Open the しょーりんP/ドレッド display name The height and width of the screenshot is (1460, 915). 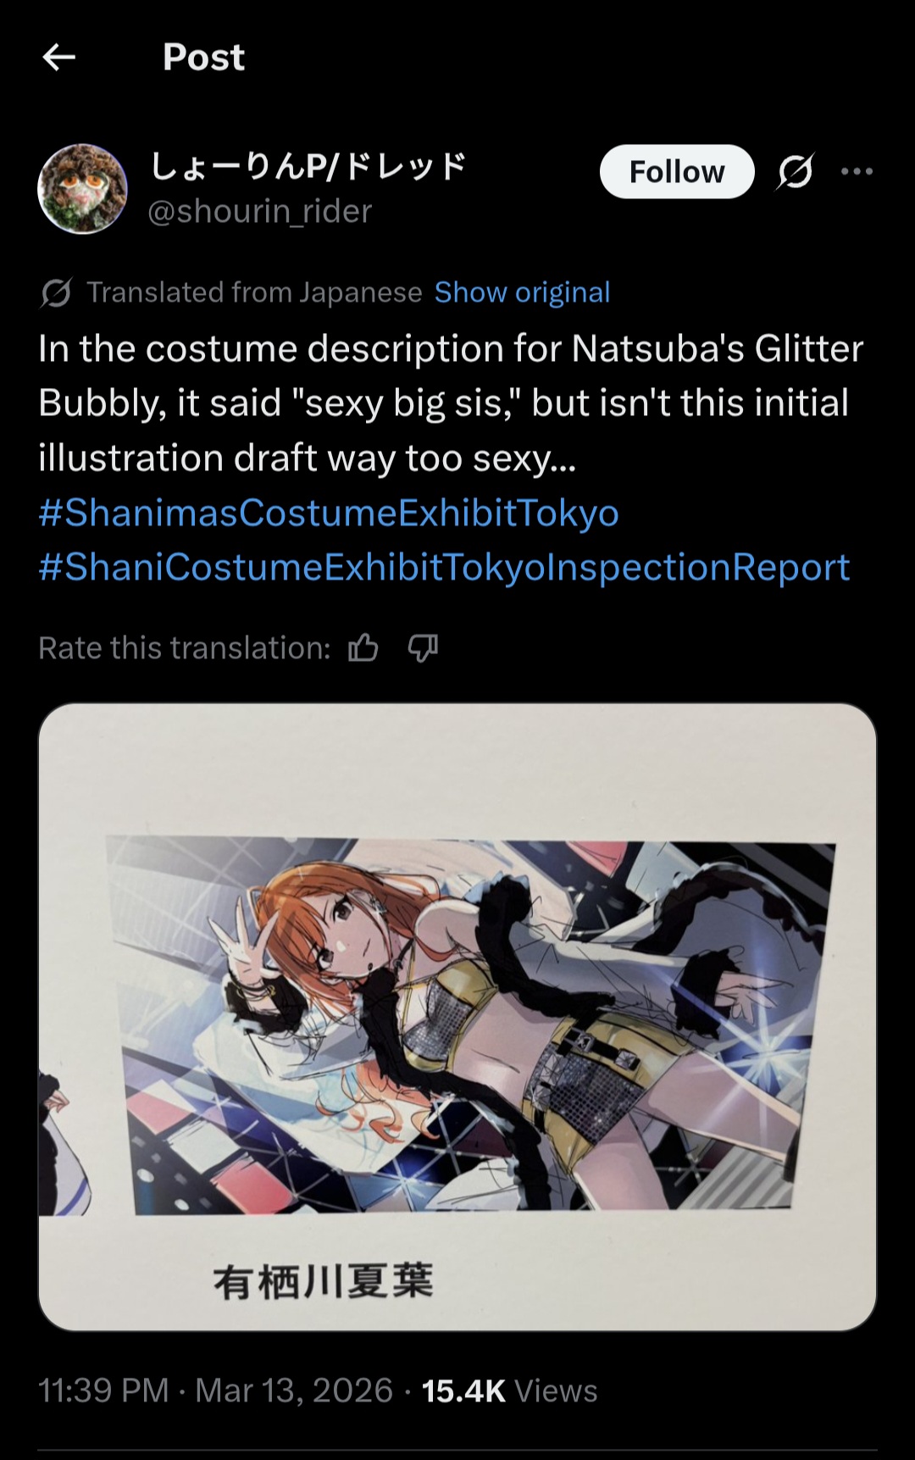pyautogui.click(x=308, y=166)
